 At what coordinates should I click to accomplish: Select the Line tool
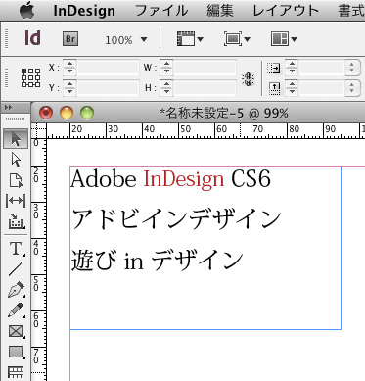[16, 269]
